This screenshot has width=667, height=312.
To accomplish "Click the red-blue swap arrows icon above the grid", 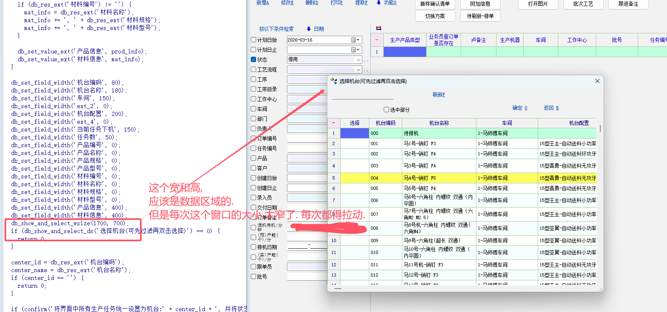I will tap(378, 28).
